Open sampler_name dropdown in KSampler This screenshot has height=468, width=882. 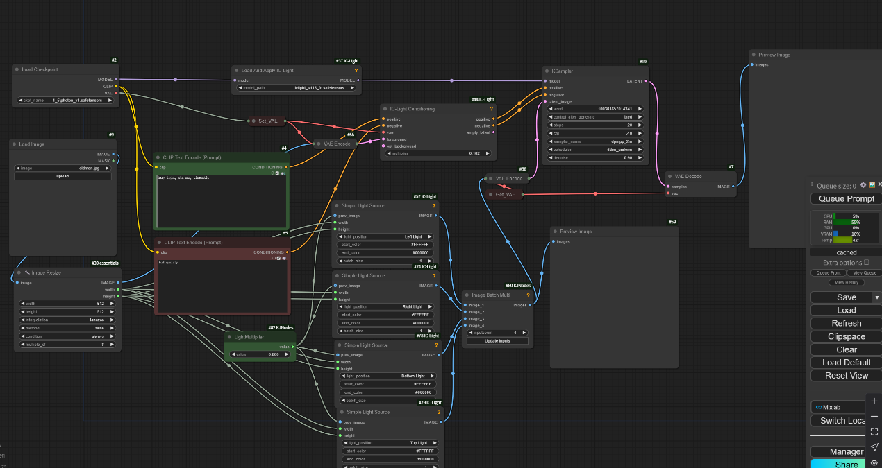click(595, 141)
